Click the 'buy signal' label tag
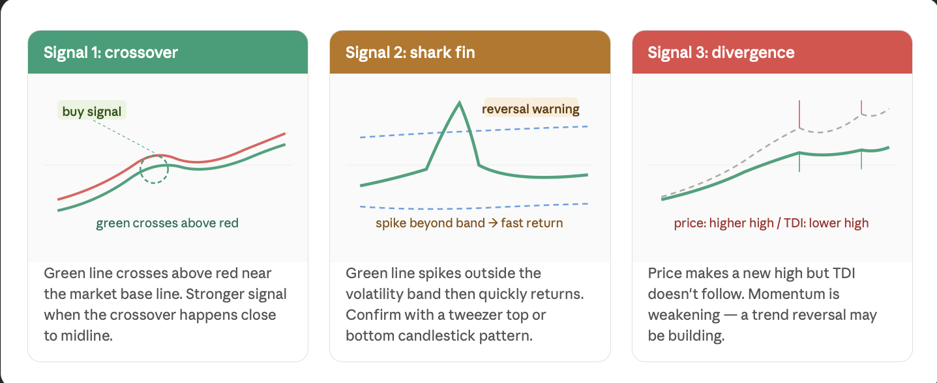Viewport: 937px width, 383px height. coord(92,111)
